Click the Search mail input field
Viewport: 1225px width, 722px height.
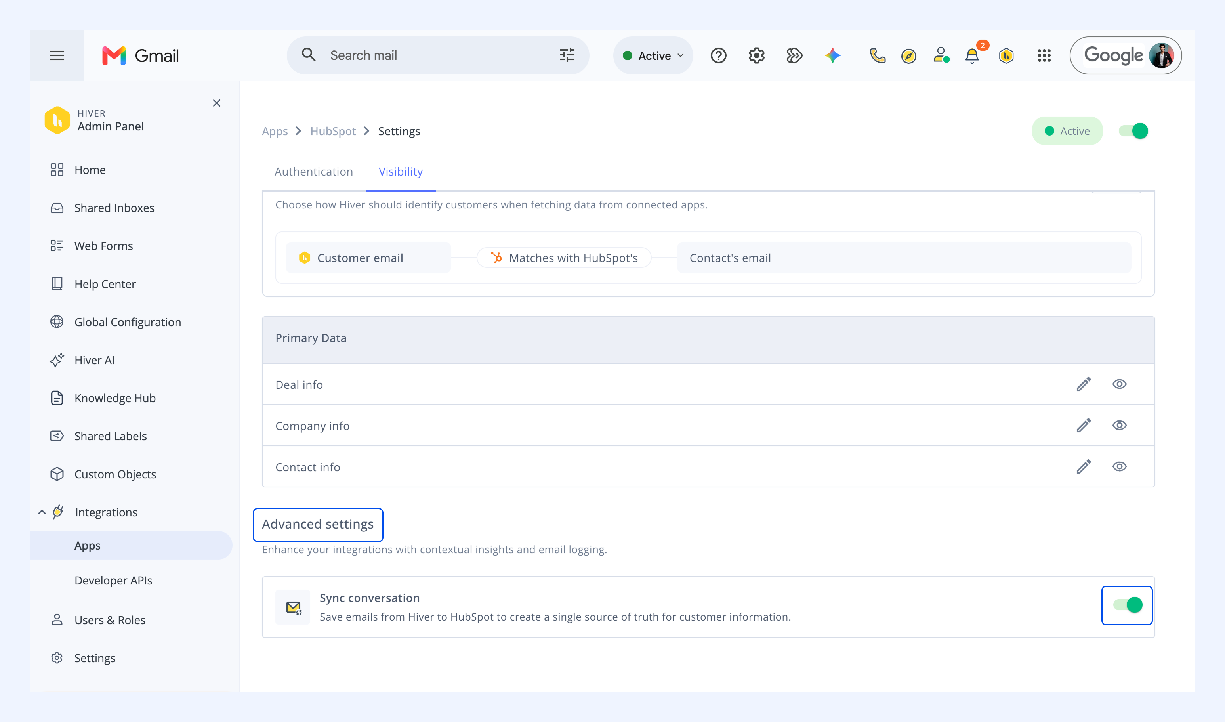(x=438, y=55)
